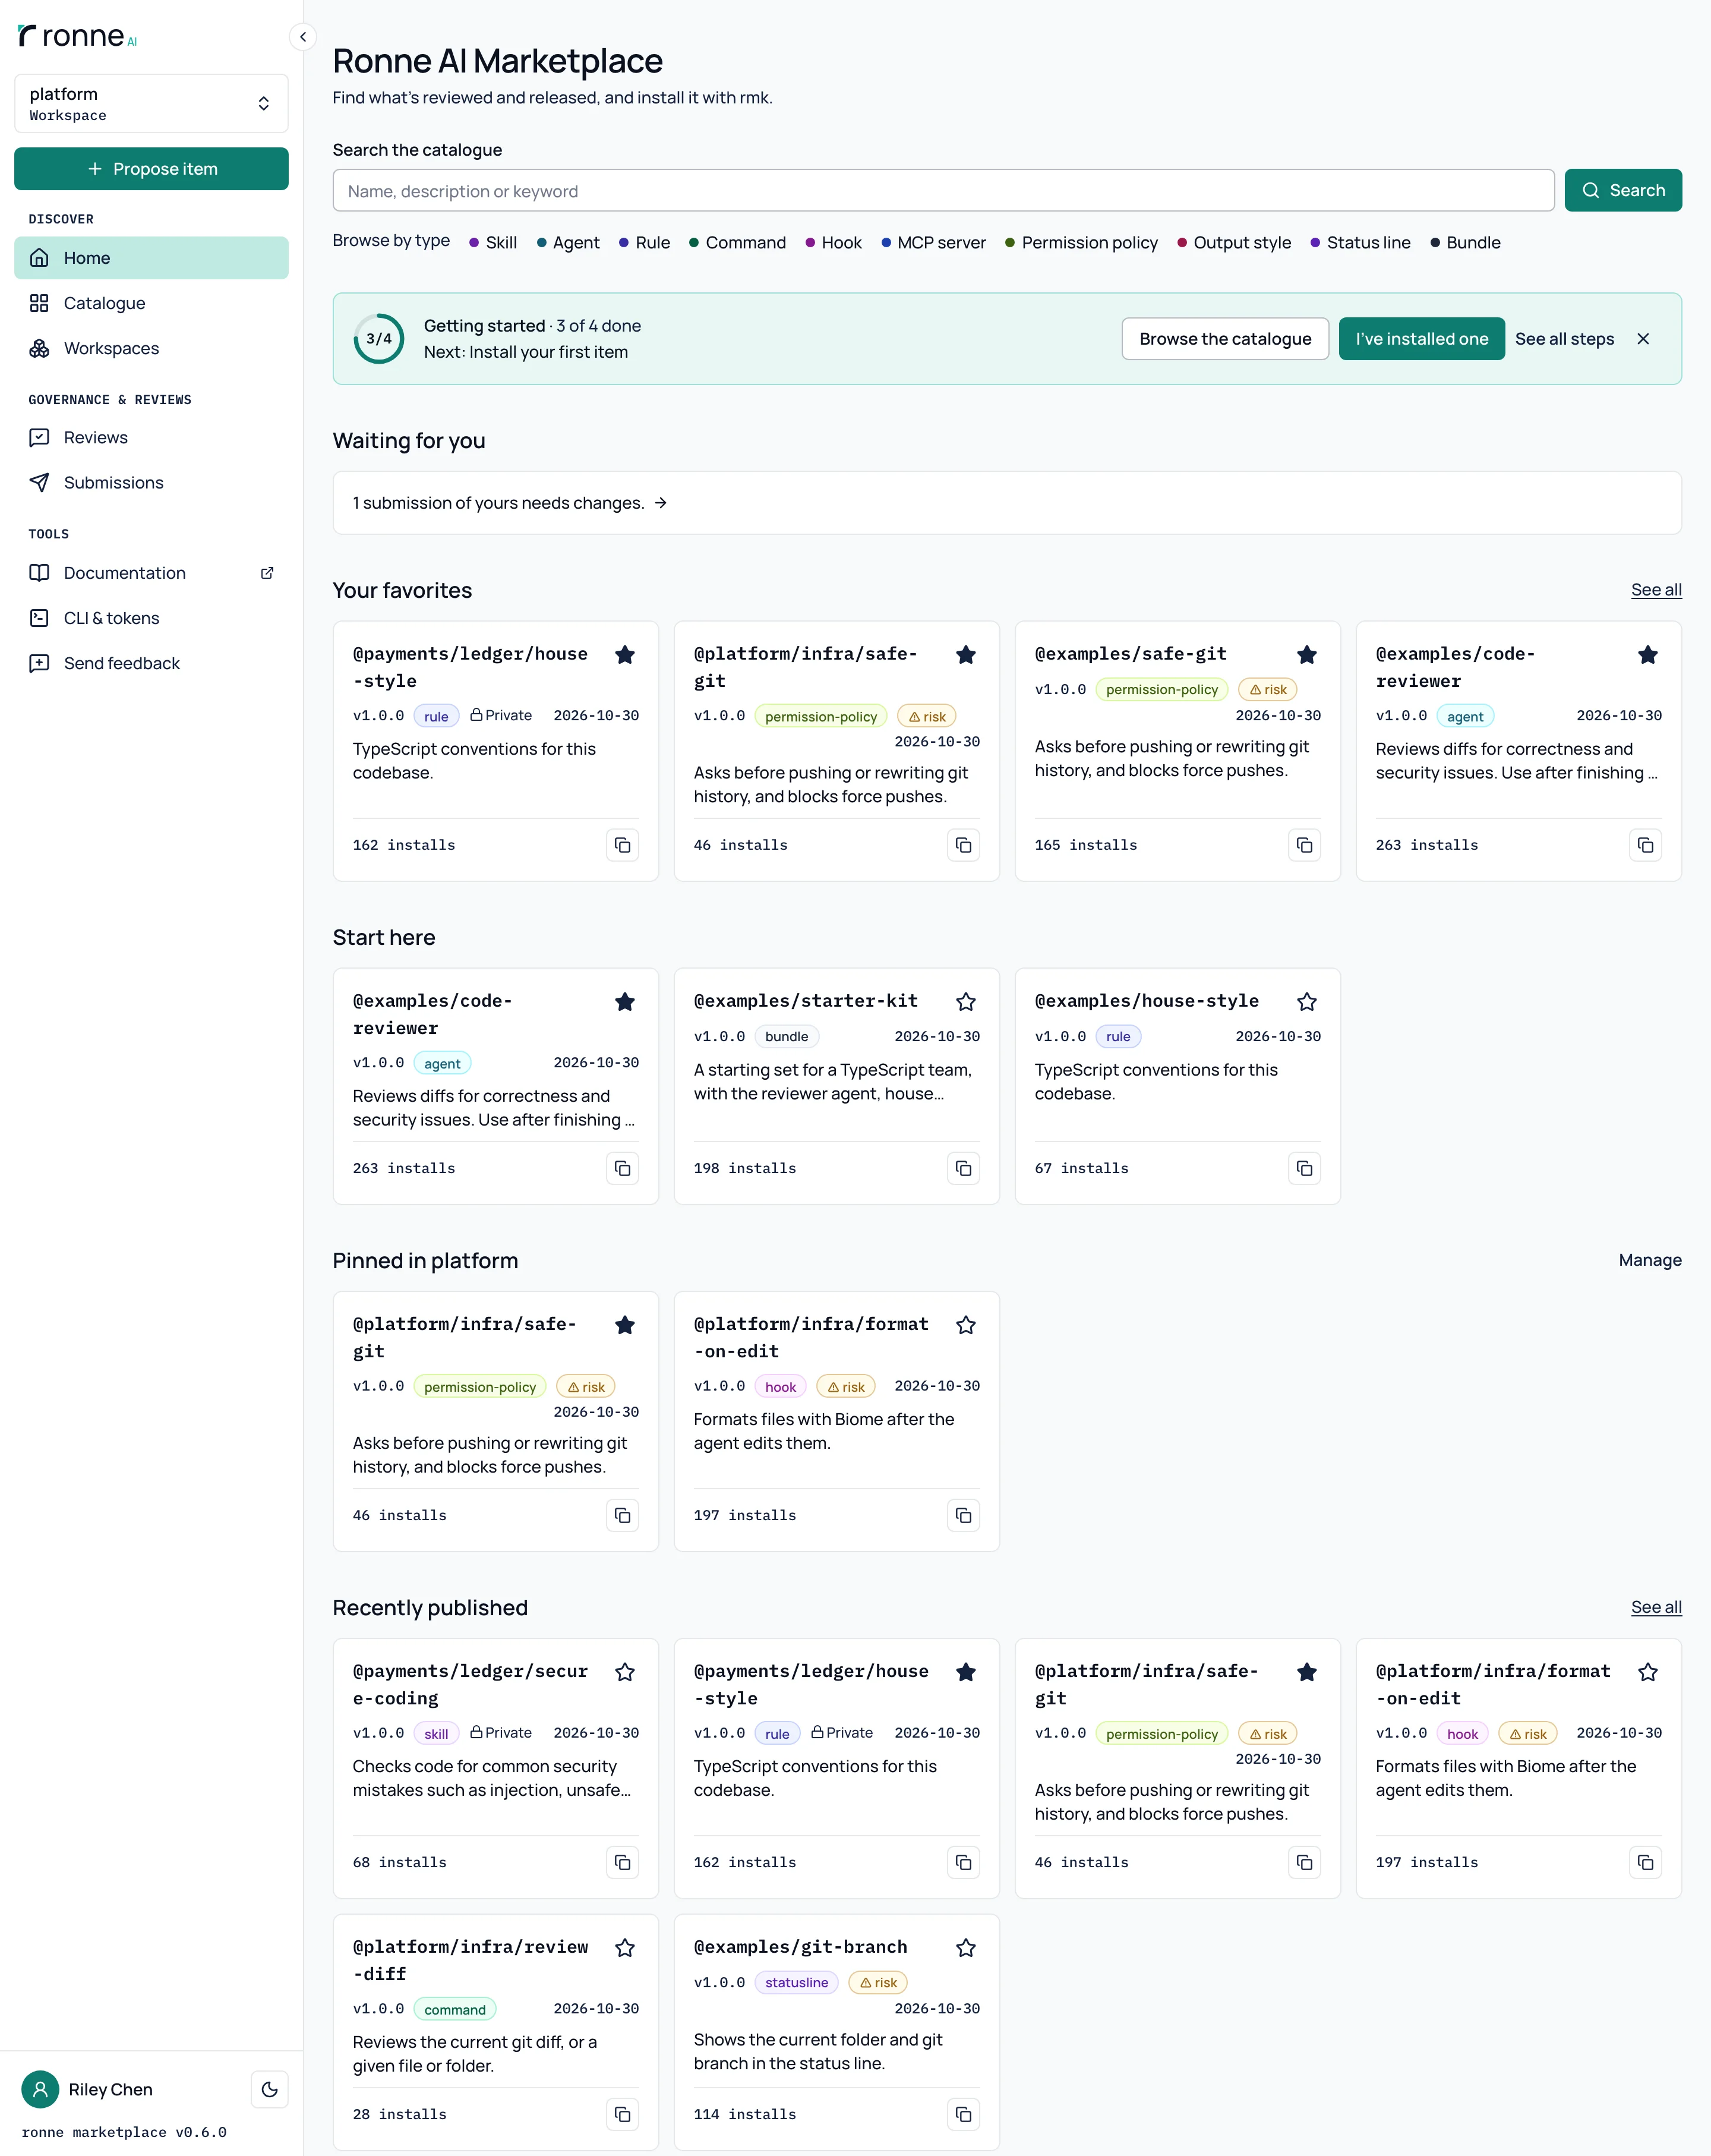The width and height of the screenshot is (1711, 2156).
Task: Favorite the @examples/git-branch item
Action: click(x=965, y=1948)
